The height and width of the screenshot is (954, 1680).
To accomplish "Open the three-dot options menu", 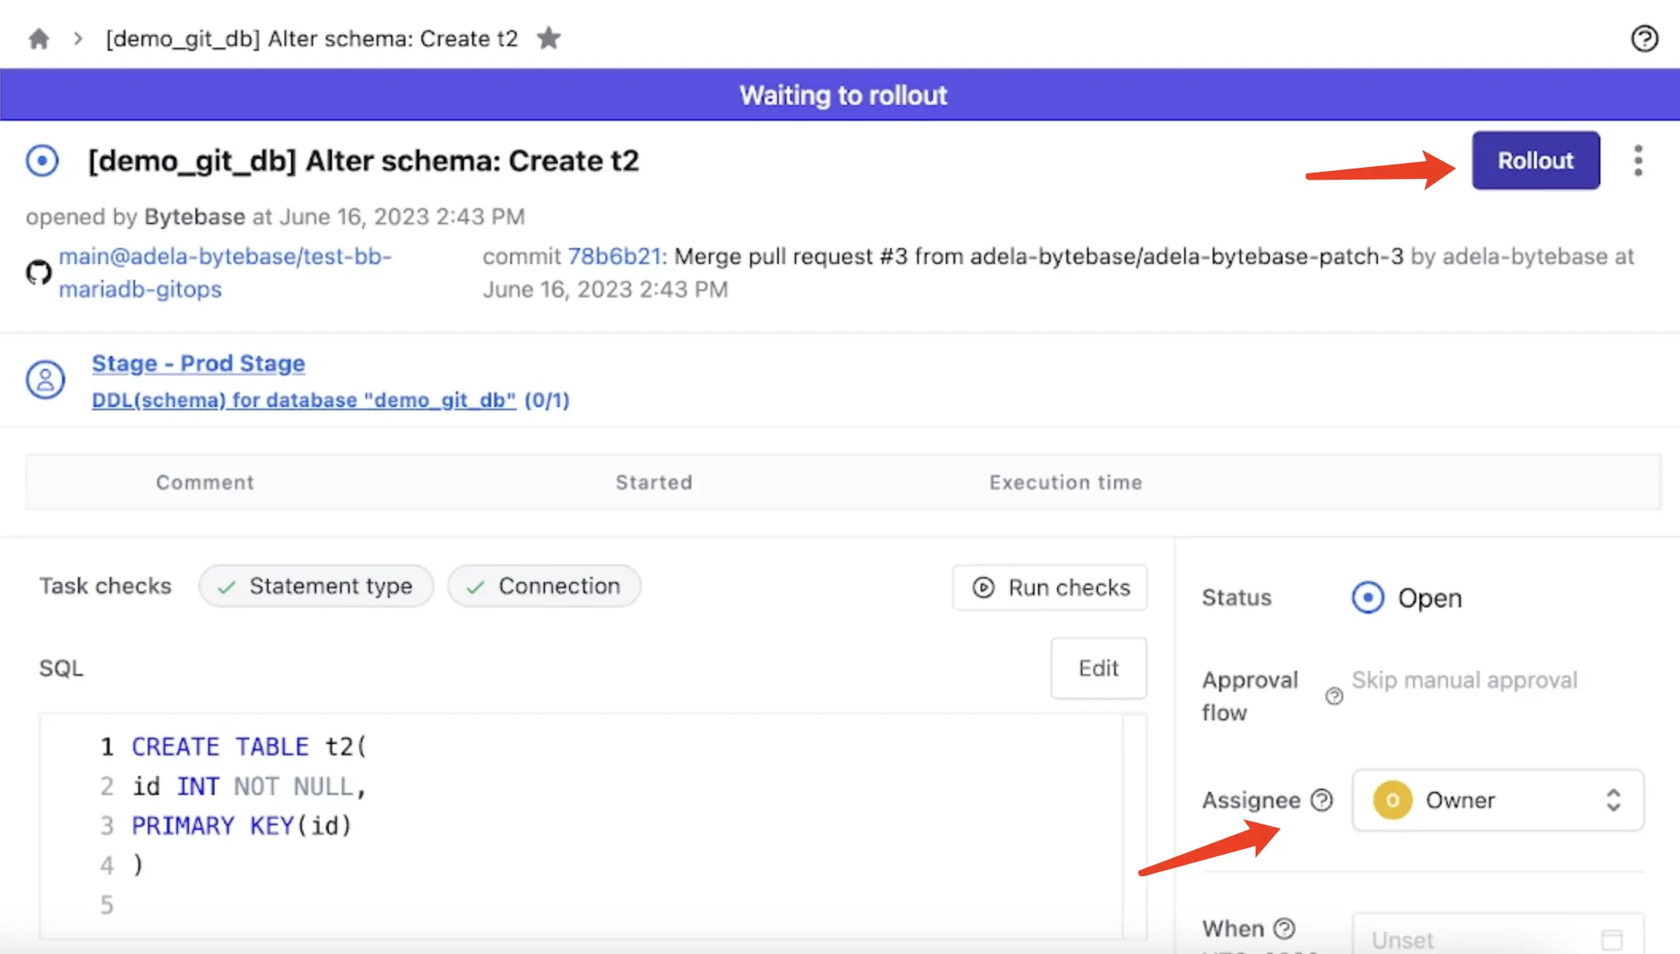I will point(1639,160).
